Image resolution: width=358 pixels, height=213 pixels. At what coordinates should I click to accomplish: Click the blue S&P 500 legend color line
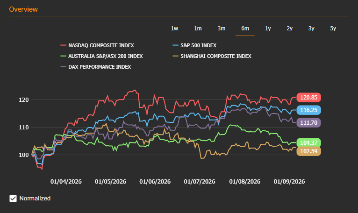(x=175, y=45)
